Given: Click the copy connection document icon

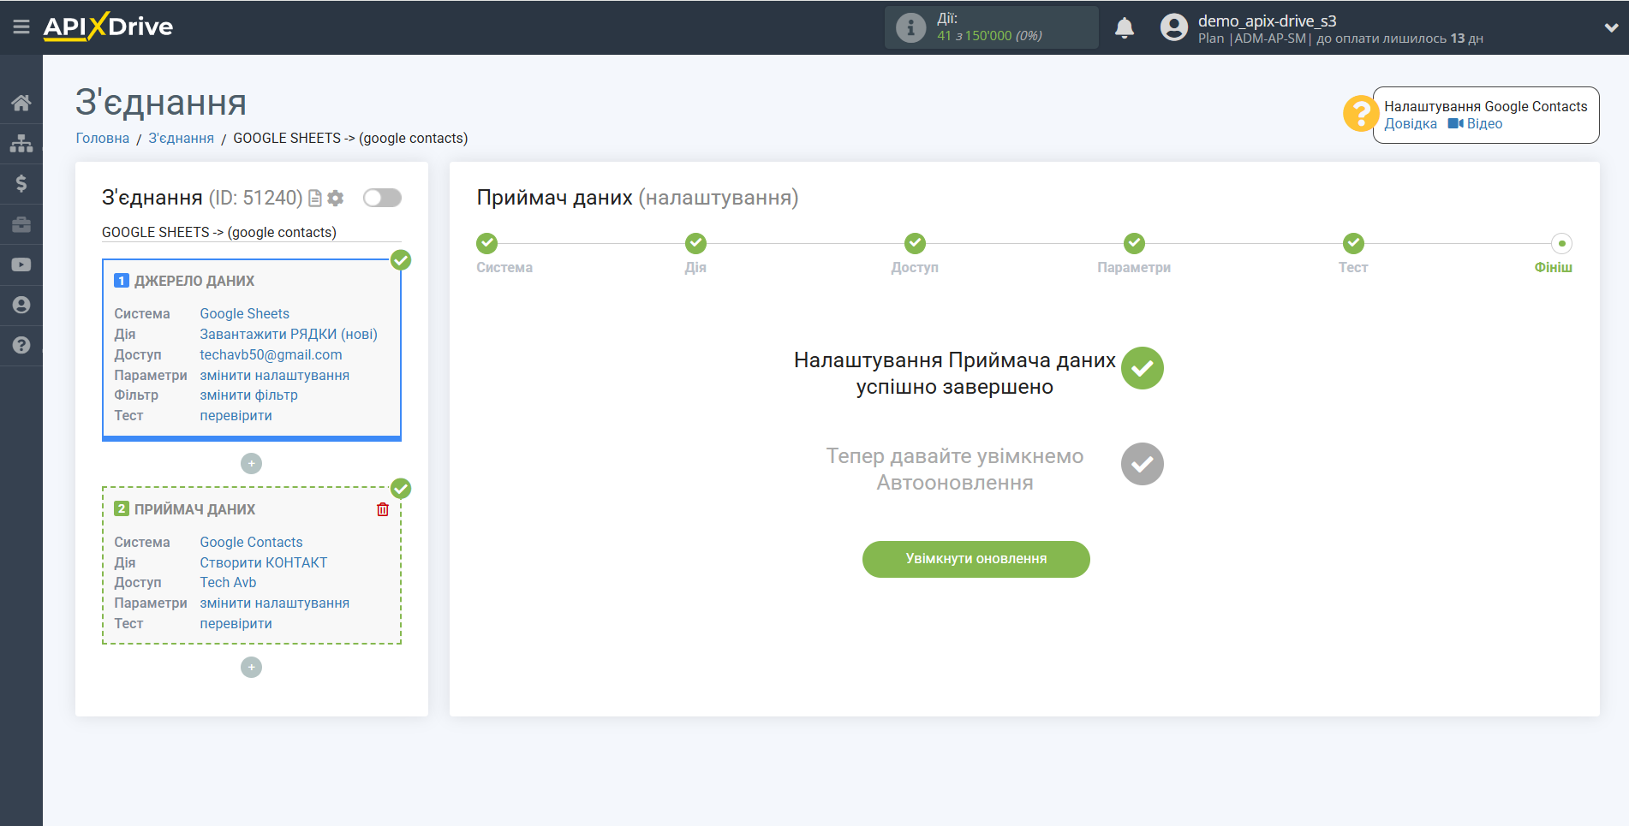Looking at the screenshot, I should [x=315, y=198].
